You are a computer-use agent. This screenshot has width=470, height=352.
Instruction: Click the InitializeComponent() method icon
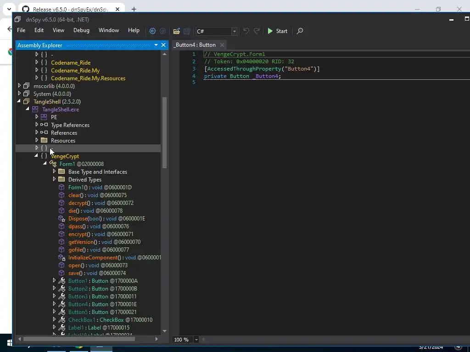pos(62,258)
